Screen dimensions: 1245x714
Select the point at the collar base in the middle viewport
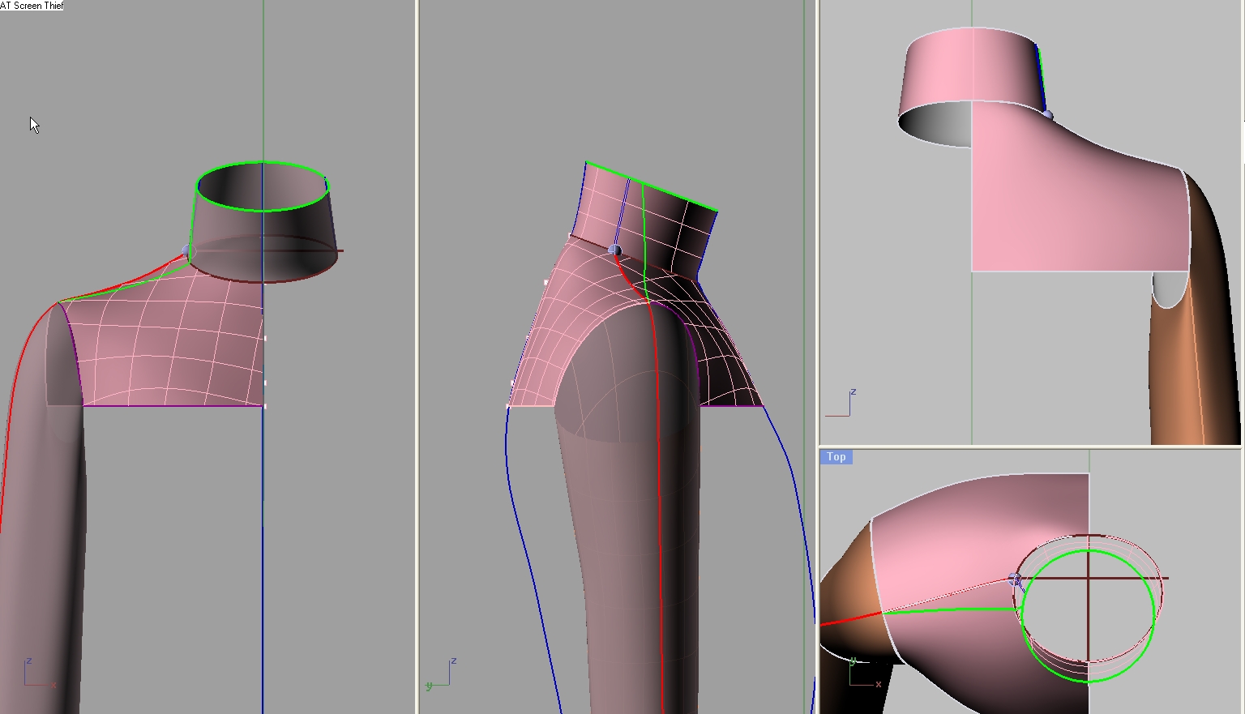(x=614, y=250)
